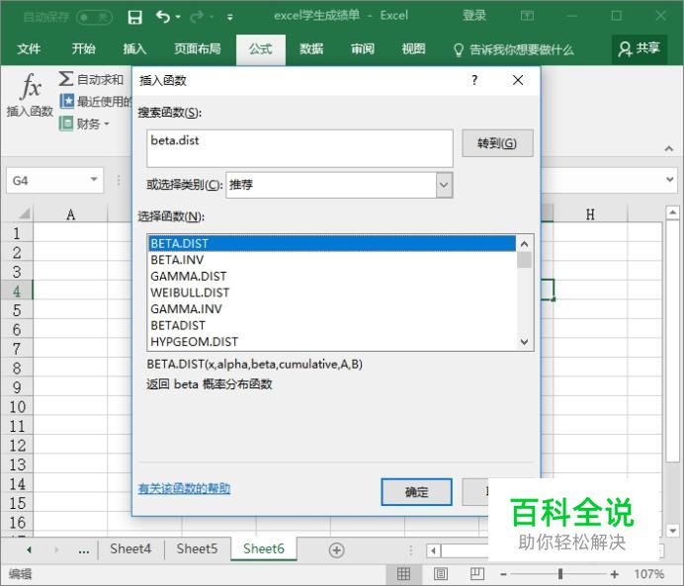Switch to the Page Layout (页面布局) tab
Image resolution: width=684 pixels, height=586 pixels.
(198, 48)
